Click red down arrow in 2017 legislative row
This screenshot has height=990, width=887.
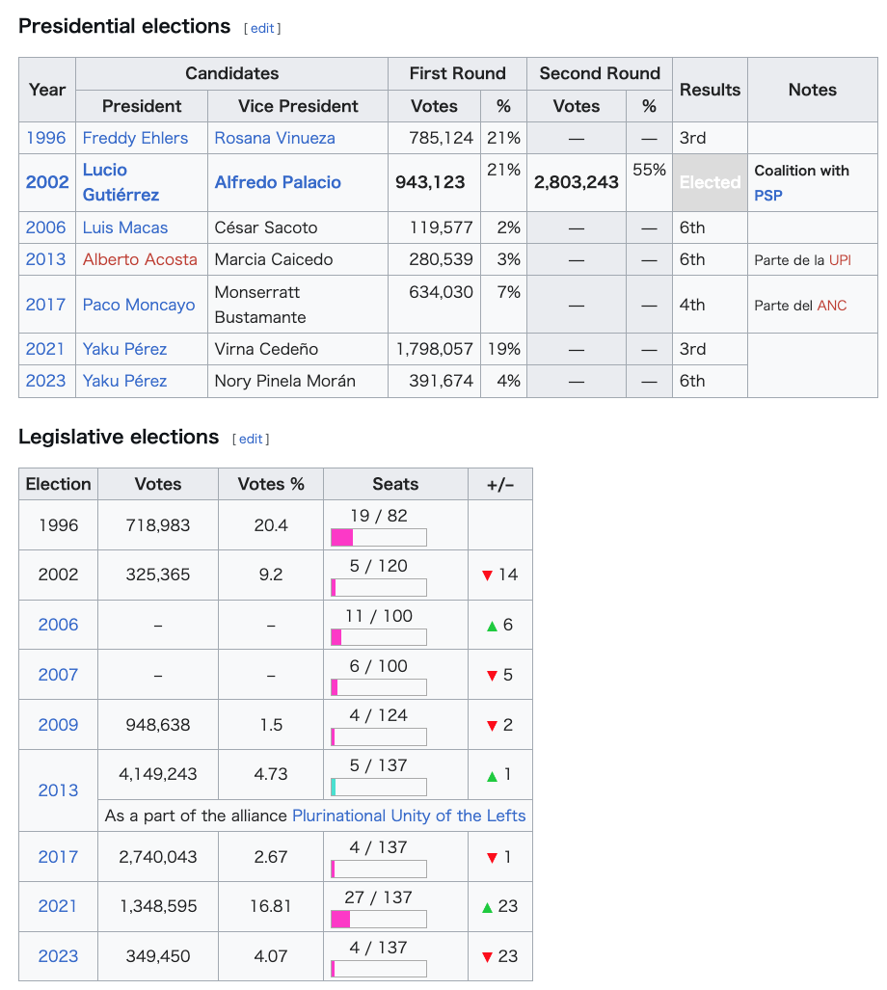point(492,858)
